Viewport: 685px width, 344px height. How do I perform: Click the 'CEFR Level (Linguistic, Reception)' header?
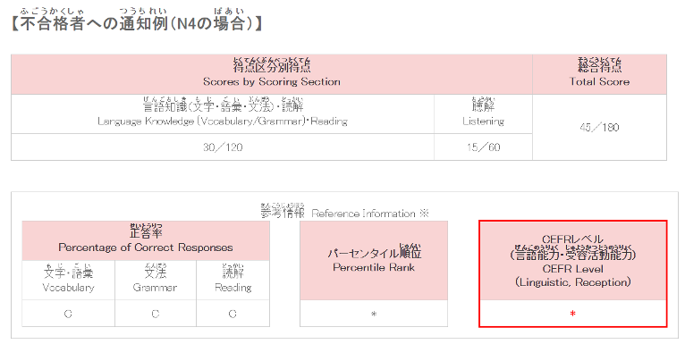[572, 261]
